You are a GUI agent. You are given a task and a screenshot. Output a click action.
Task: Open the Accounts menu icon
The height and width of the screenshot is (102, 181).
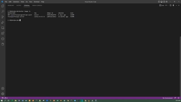coord(3,88)
